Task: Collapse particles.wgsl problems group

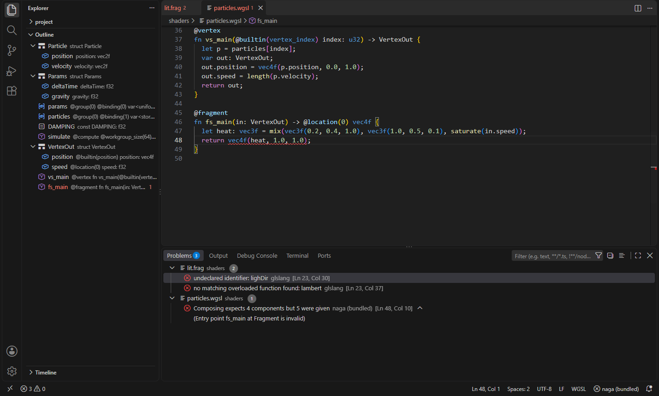Action: (172, 298)
